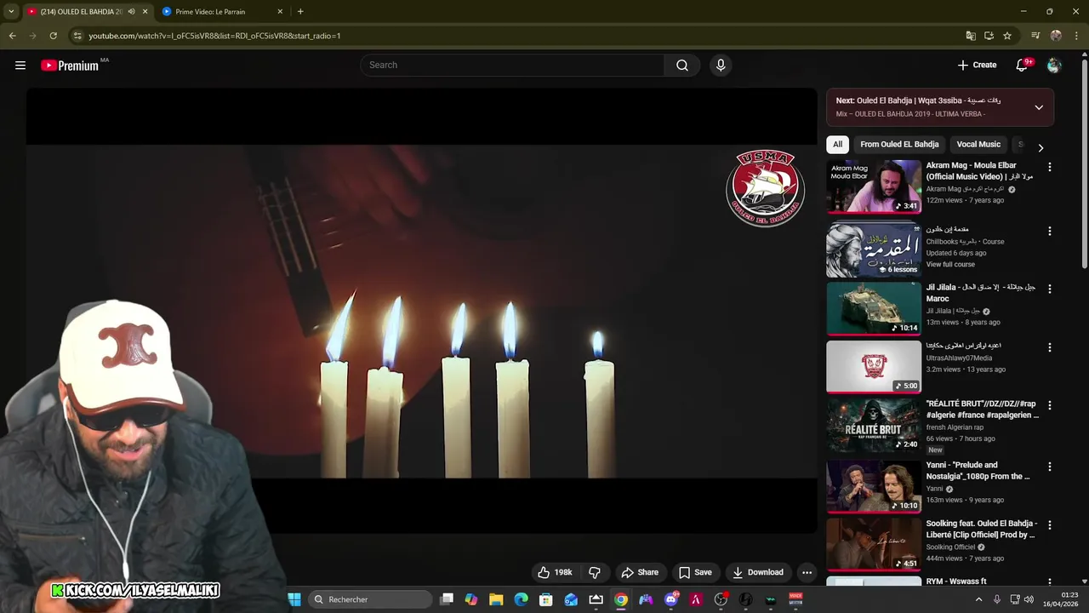Viewport: 1089px width, 613px height.
Task: Open options for RÉALITÉ BRUT video
Action: click(x=1049, y=405)
